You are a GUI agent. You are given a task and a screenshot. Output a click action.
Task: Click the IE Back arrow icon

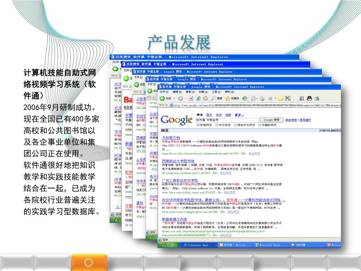[x=162, y=98]
